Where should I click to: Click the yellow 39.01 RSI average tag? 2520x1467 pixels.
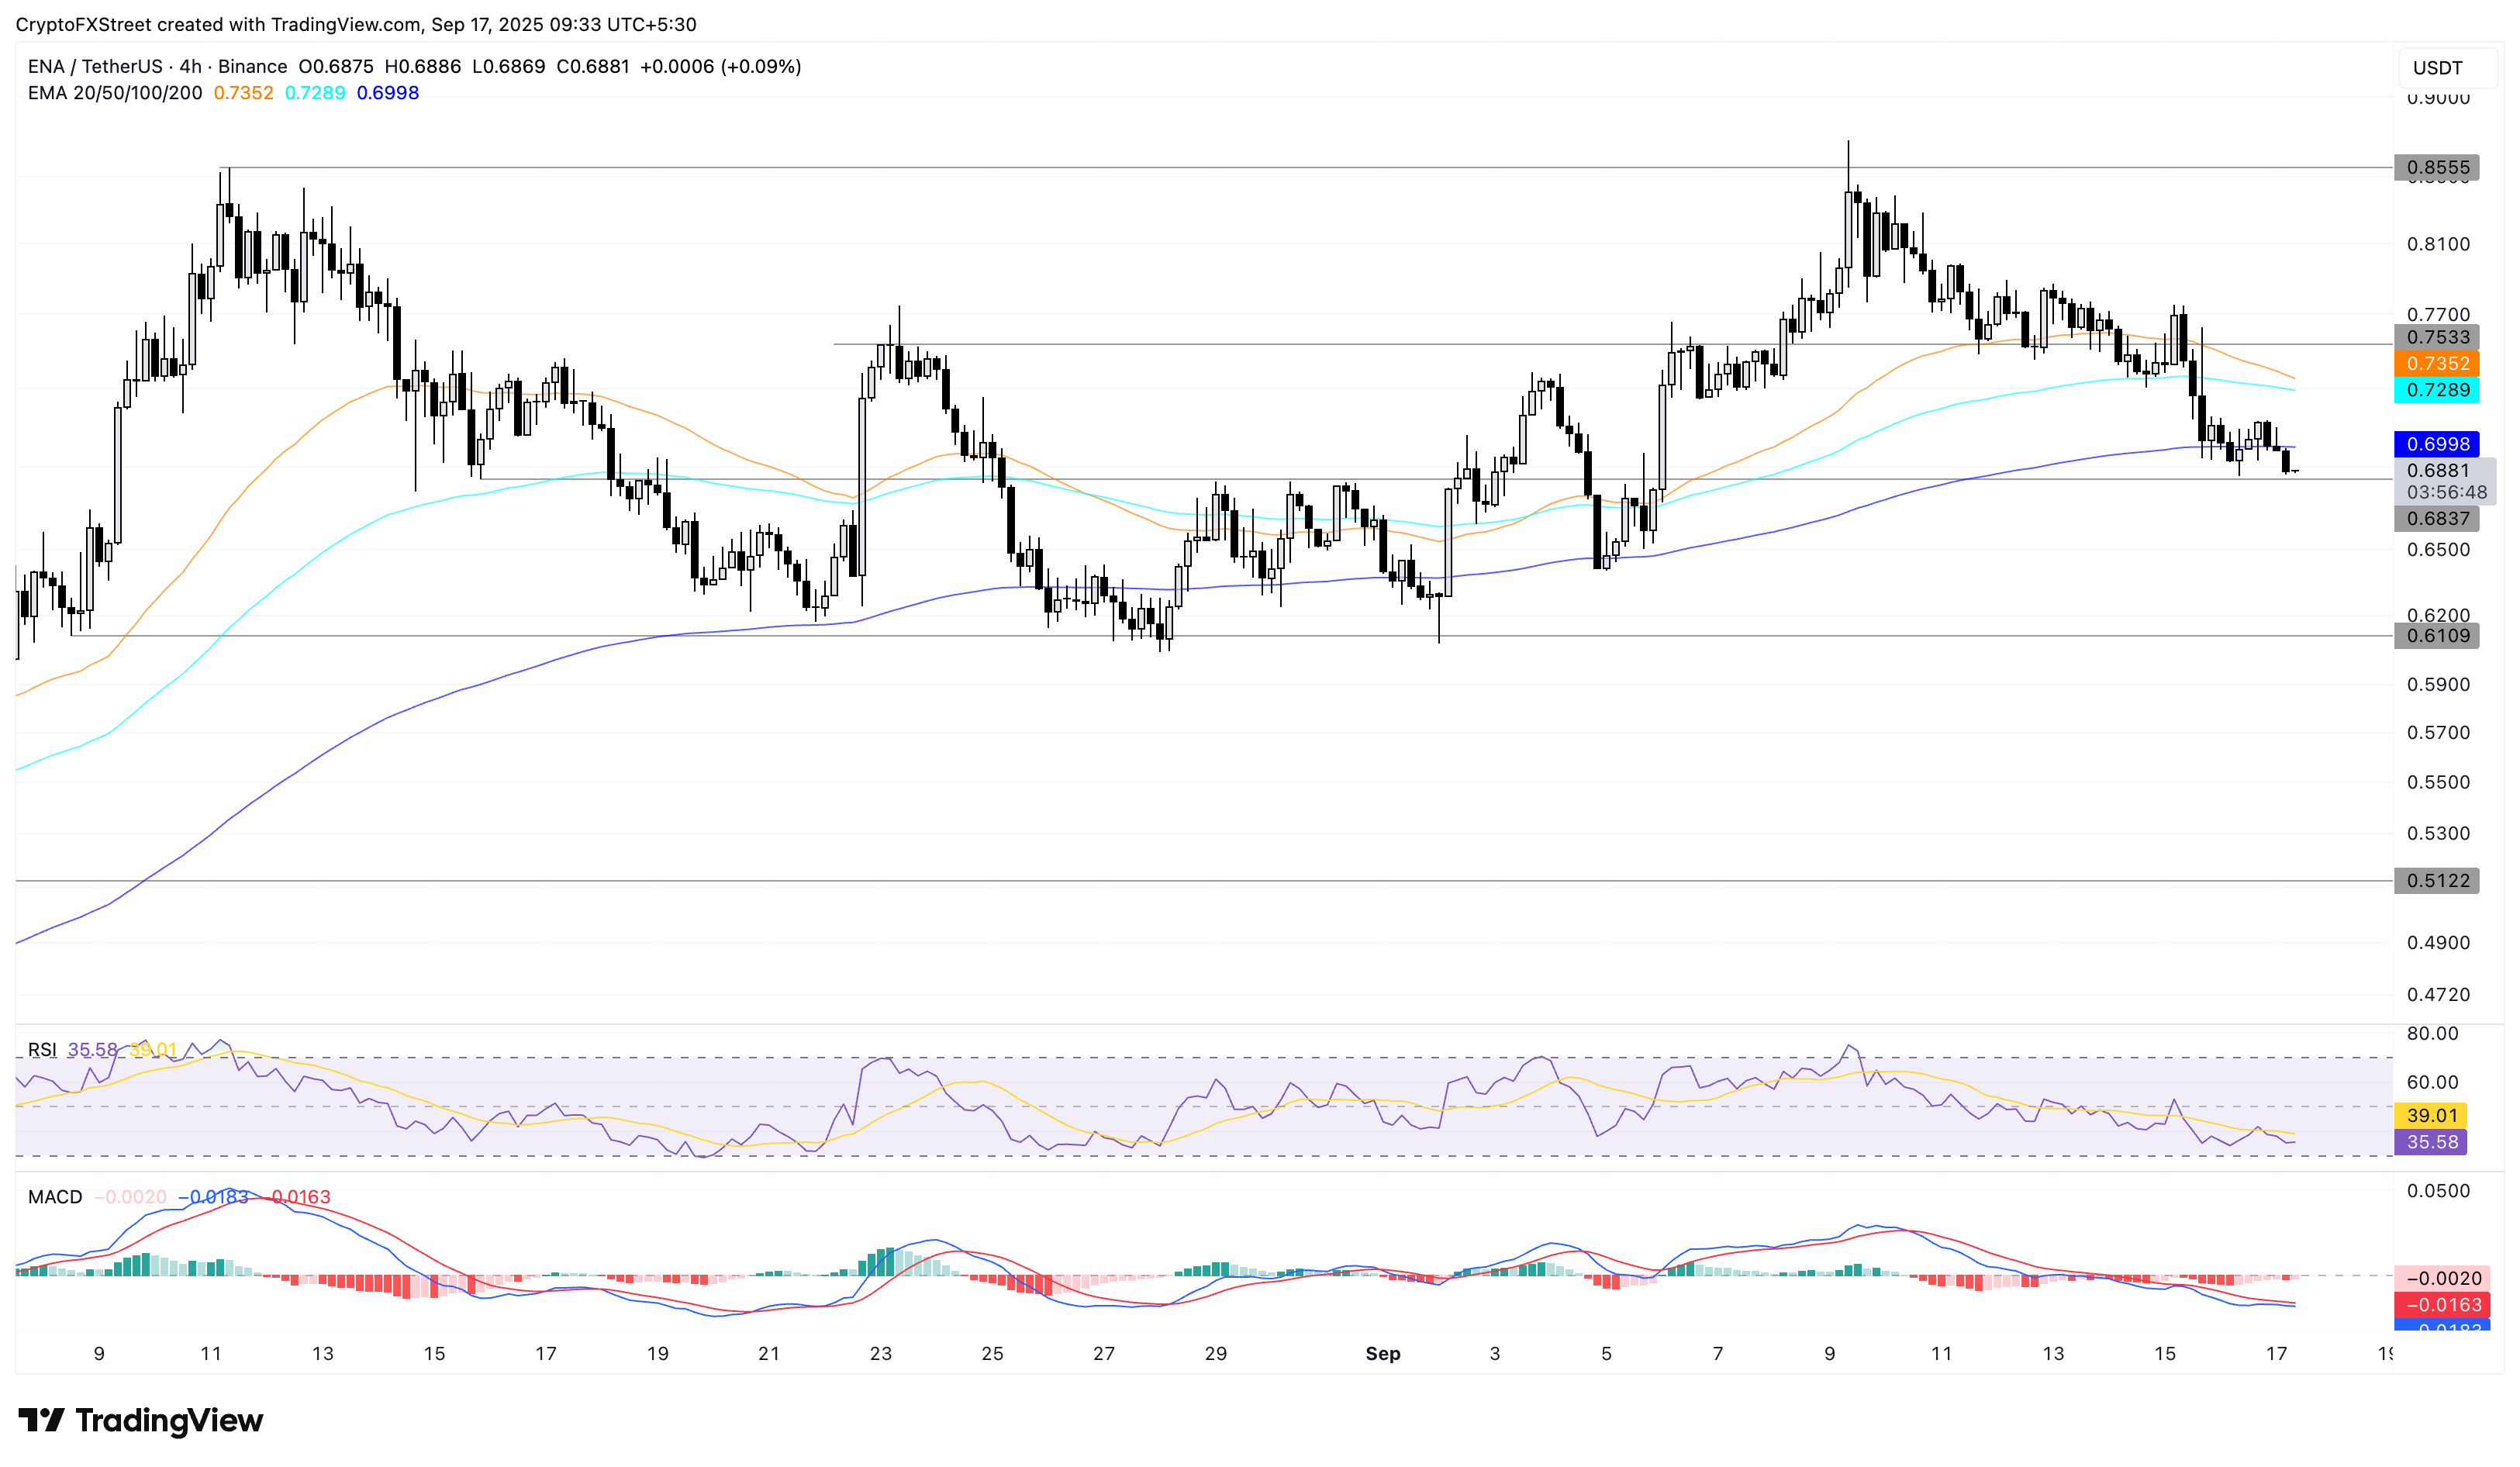2430,1116
